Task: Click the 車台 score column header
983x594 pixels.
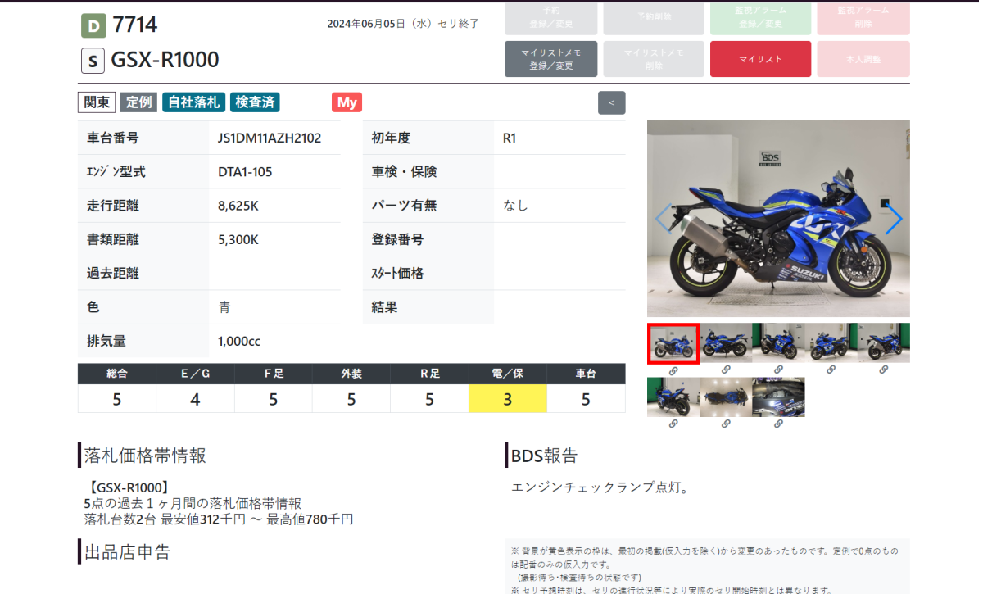Action: click(x=586, y=374)
